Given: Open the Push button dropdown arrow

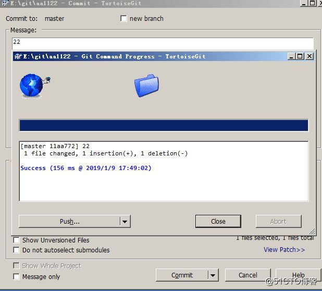Looking at the screenshot, I should (x=125, y=221).
